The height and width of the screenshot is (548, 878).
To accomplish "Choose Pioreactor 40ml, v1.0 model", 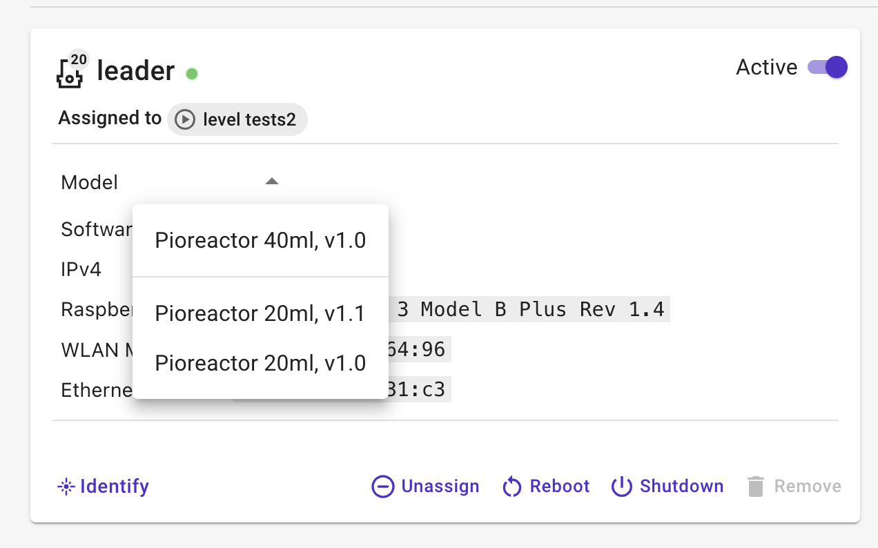I will click(260, 241).
